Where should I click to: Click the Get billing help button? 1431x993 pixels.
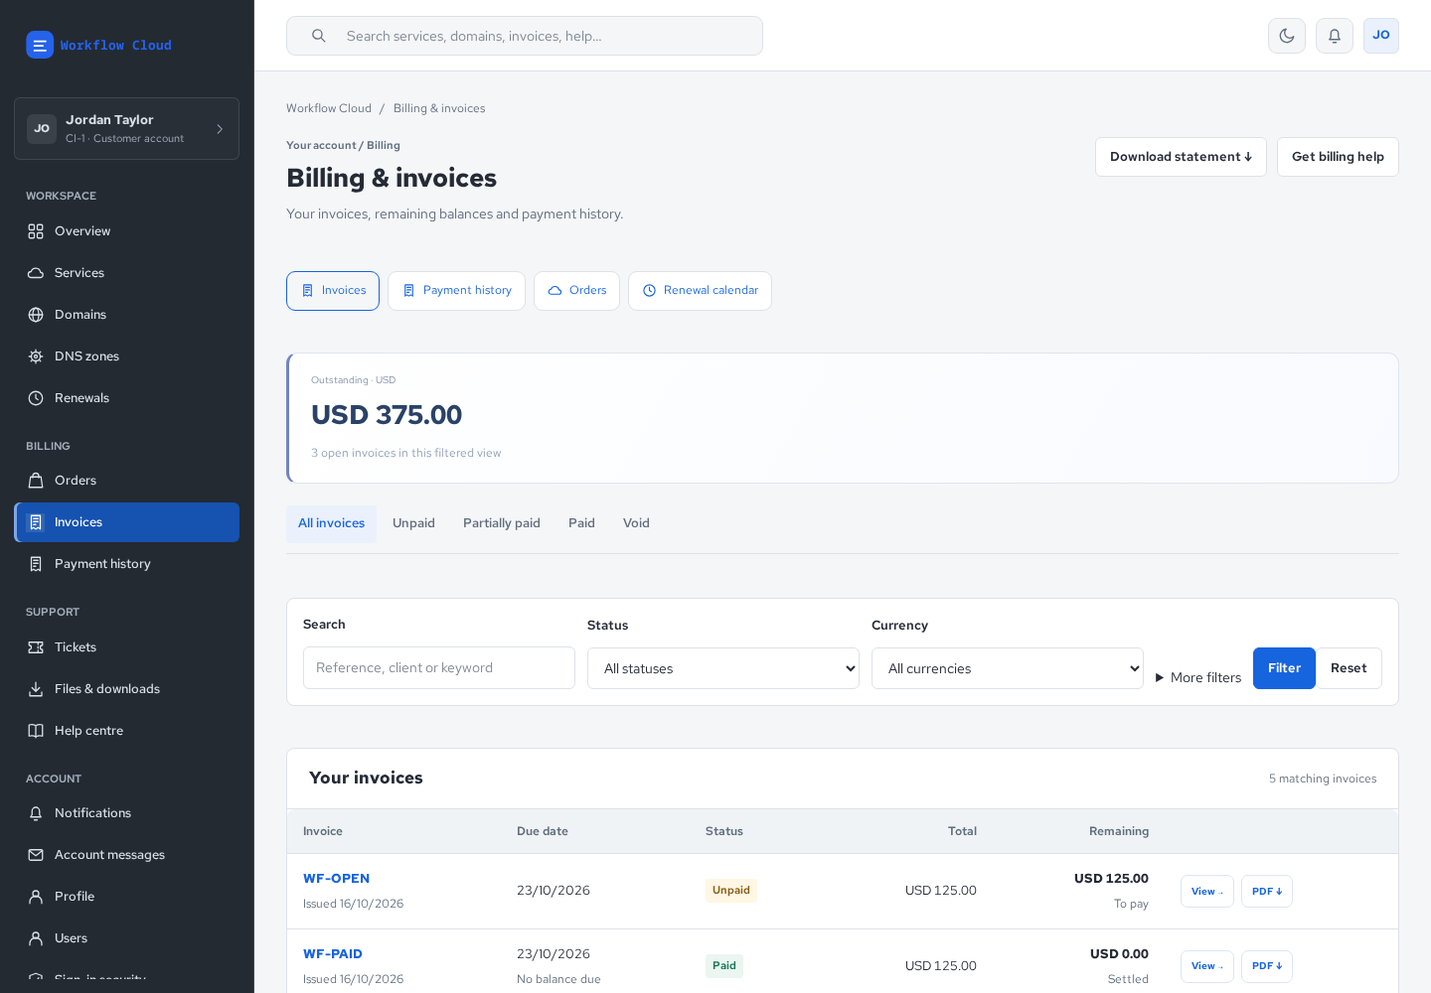point(1338,157)
